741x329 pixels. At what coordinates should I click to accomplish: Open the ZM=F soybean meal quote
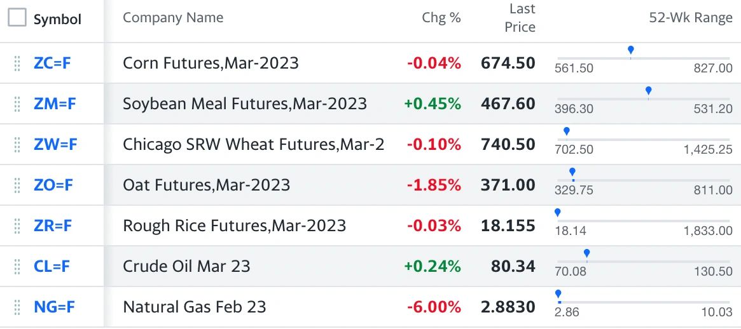tap(55, 104)
